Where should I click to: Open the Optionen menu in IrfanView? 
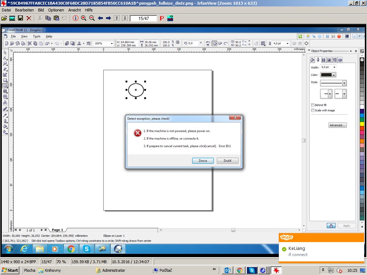[56, 10]
